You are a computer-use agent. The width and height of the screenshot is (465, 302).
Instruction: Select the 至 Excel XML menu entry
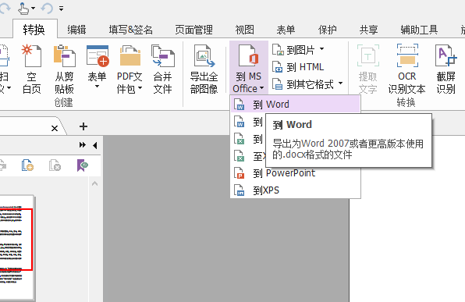249,156
